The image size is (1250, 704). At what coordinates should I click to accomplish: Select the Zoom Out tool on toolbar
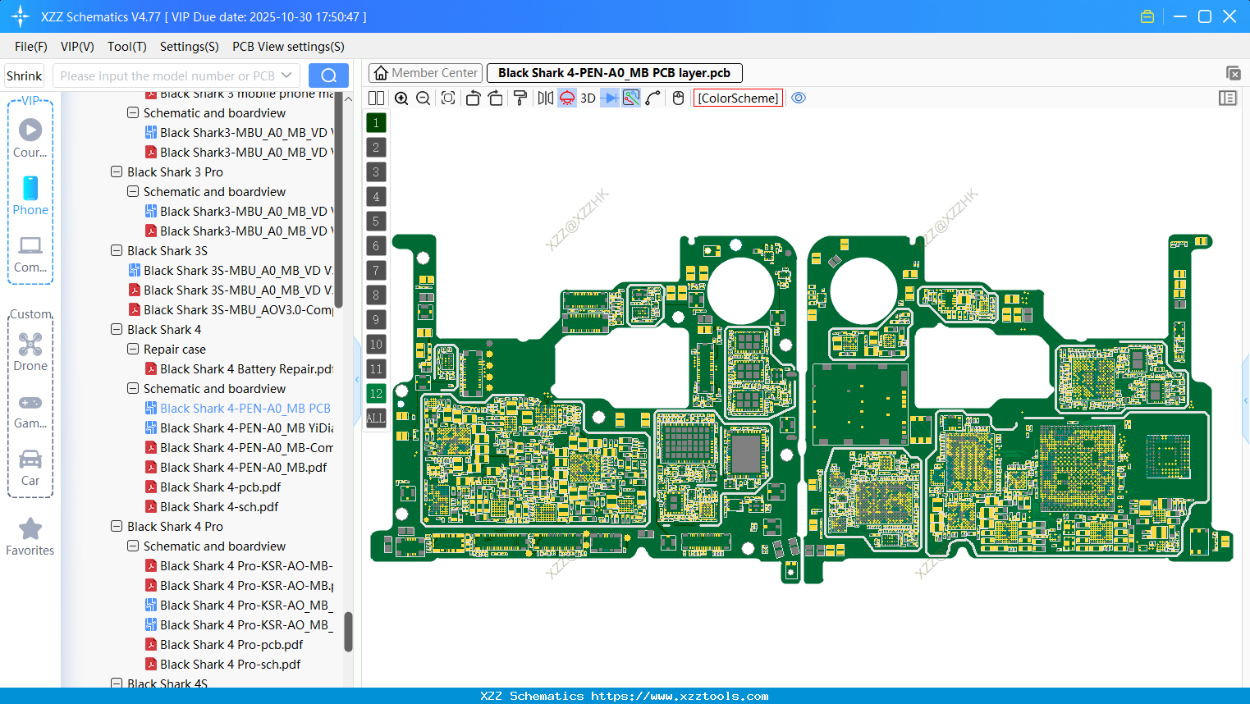coord(422,98)
